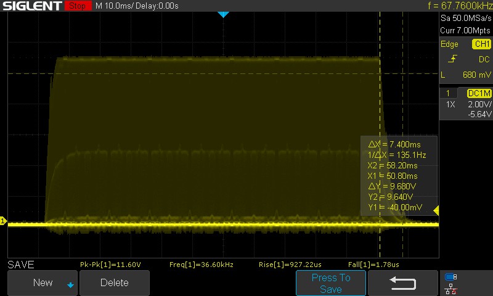Viewport: 493px width, 296px height.
Task: Toggle the CH1 trigger source badge
Action: click(x=481, y=44)
